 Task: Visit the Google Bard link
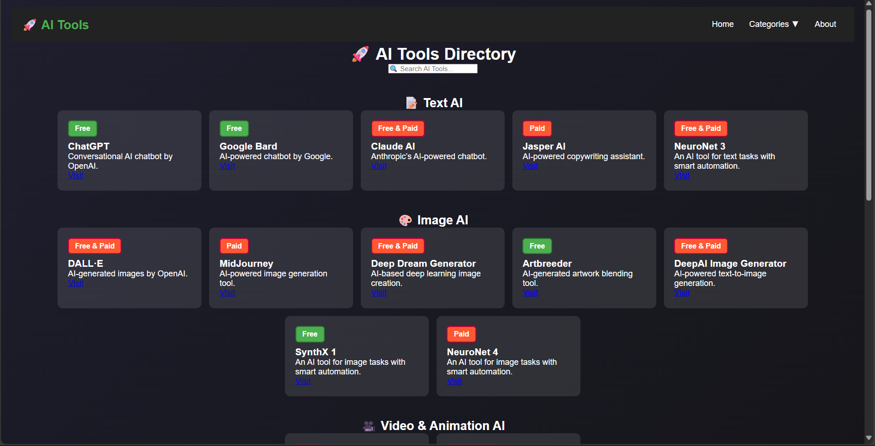[x=227, y=166]
